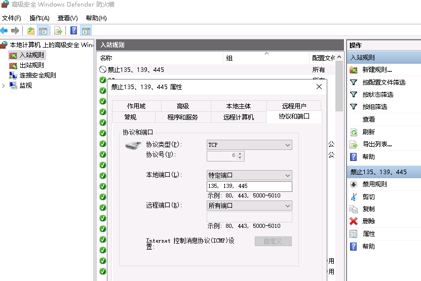Select rule row 禁止135、139、445 in the list
Screen dimensions: 421x281
point(217,70)
